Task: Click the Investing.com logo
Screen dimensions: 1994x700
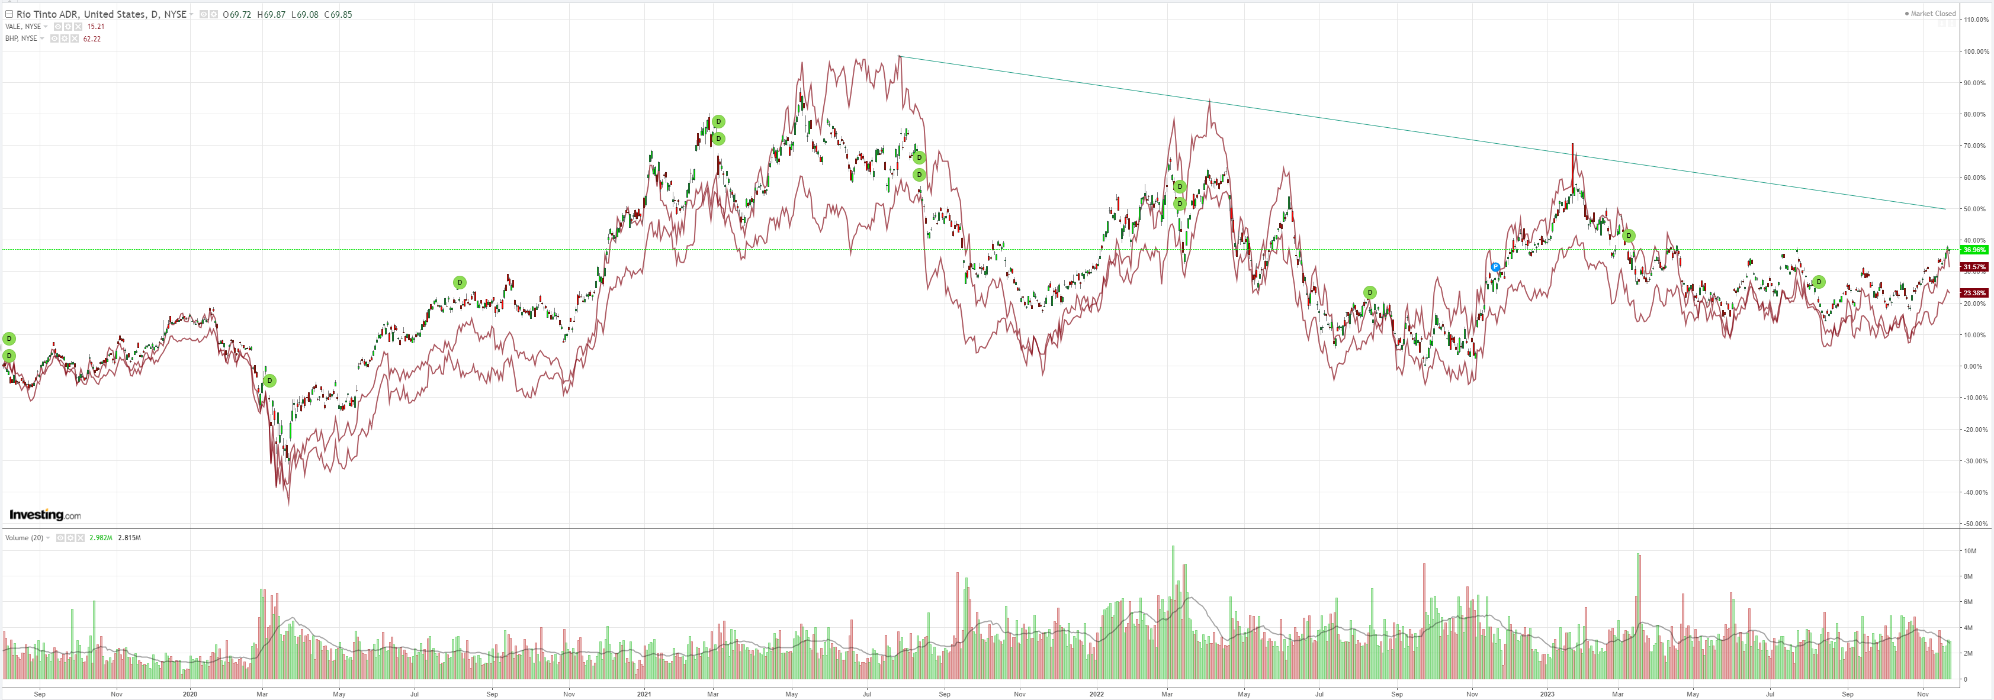Action: [44, 515]
